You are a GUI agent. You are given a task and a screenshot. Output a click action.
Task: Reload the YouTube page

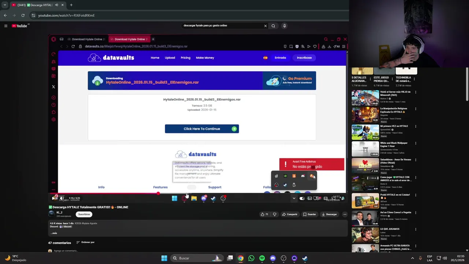[23, 15]
